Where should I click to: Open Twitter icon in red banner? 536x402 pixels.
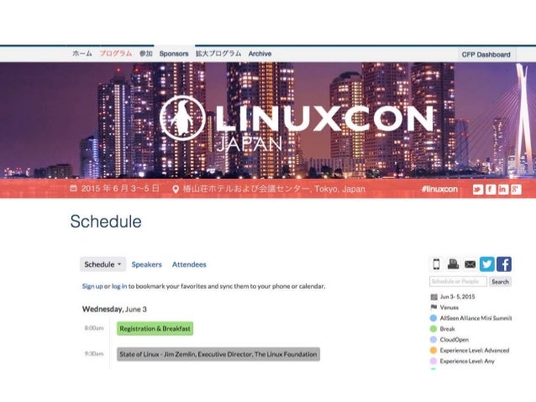pyautogui.click(x=477, y=189)
